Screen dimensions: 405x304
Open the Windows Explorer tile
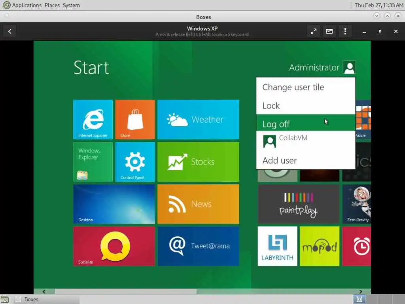pos(93,162)
